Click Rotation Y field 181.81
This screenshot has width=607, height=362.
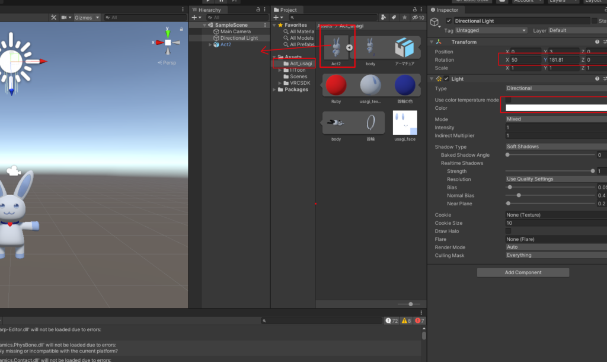point(564,60)
